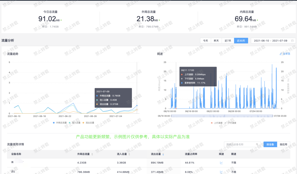
Task: Sort by 流出总量 column arrows
Action: (163, 154)
